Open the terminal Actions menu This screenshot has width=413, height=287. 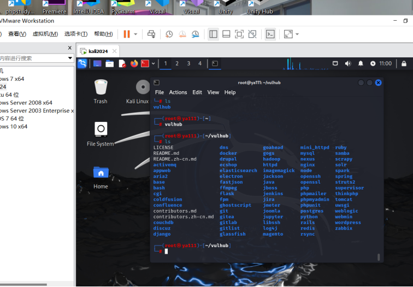178,92
